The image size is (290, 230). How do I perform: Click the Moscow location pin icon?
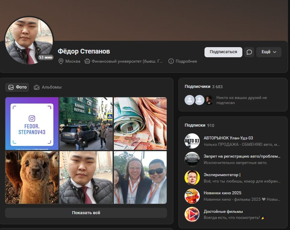[61, 61]
